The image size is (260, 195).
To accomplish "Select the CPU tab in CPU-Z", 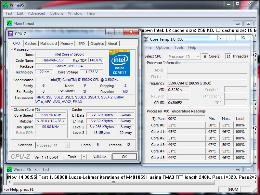I will (17, 43).
